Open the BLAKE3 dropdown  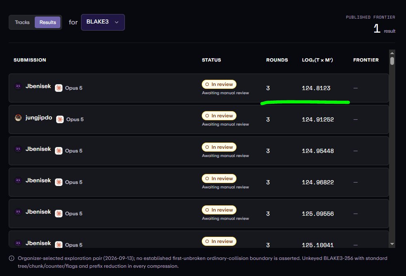coord(103,22)
